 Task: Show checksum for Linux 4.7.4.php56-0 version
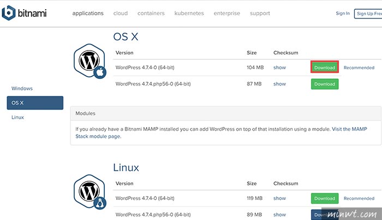pos(279,215)
